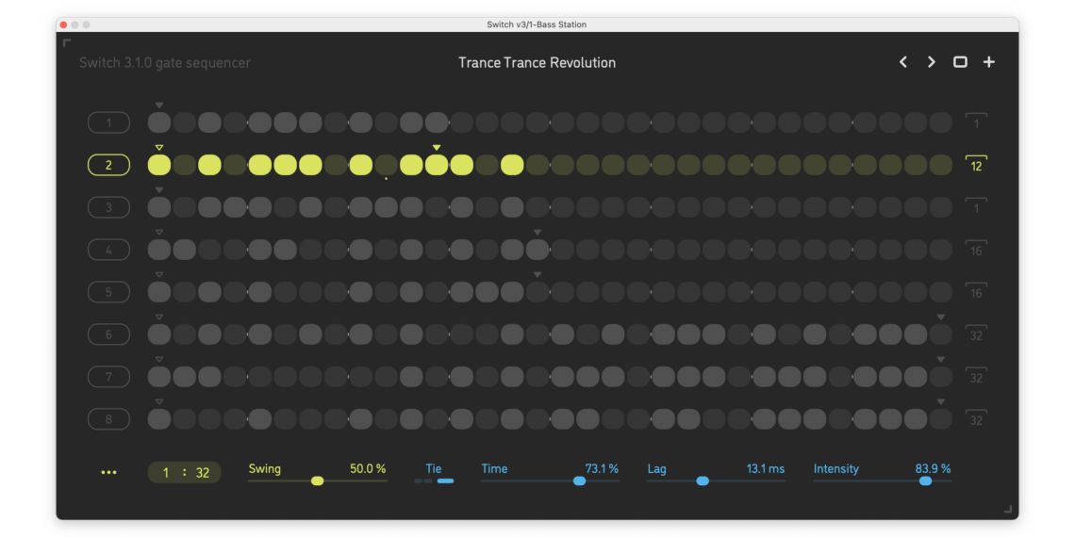Viewport: 1075px width, 537px height.
Task: Toggle first step in row 1
Action: pyautogui.click(x=159, y=122)
